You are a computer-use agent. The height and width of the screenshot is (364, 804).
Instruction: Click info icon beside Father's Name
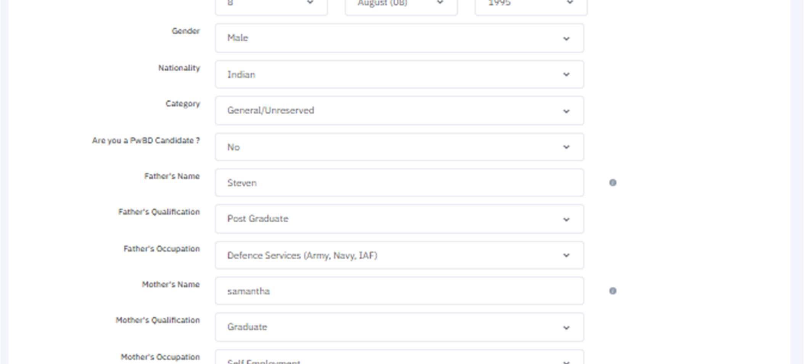(613, 183)
